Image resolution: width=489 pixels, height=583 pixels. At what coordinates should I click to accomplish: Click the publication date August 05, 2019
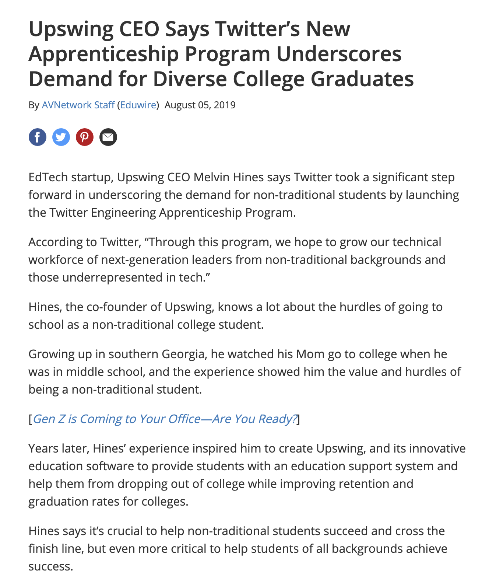tap(200, 105)
